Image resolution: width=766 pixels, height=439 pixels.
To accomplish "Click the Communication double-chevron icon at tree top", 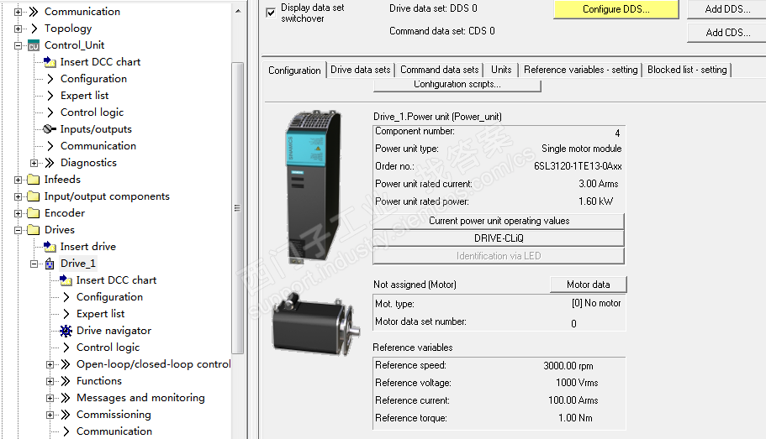I will [x=34, y=12].
